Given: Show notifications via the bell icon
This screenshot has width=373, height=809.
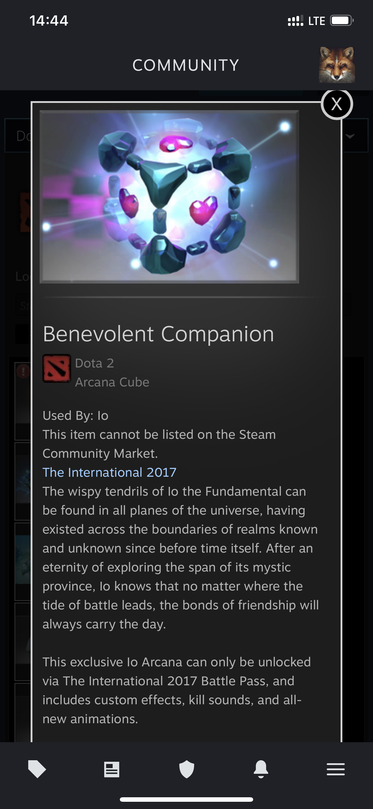Looking at the screenshot, I should (x=261, y=769).
